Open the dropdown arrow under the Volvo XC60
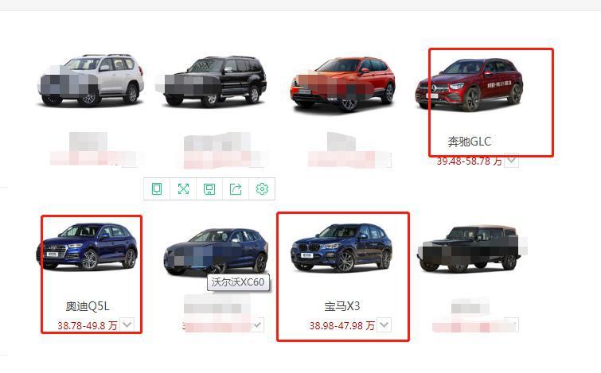This screenshot has width=601, height=373. (258, 324)
